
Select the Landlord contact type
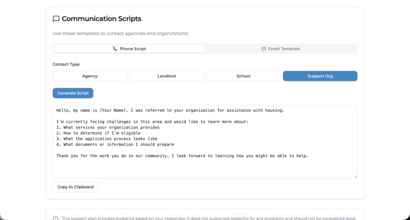(166, 76)
